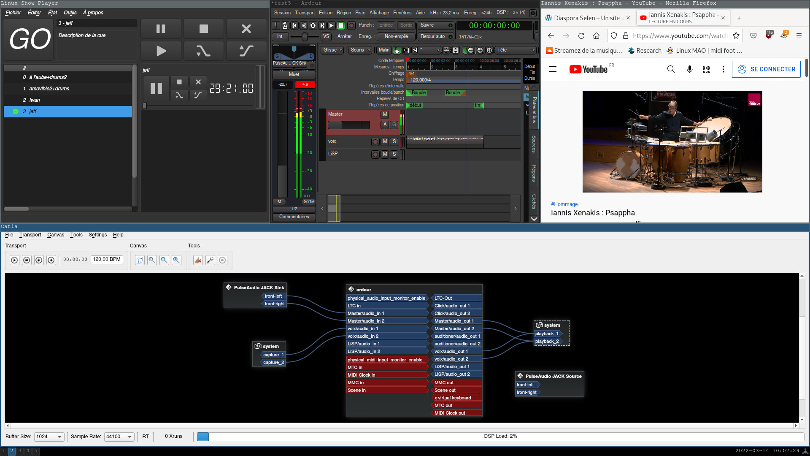Viewport: 810px width, 456px height.
Task: Zoom in on the Catia canvas
Action: click(152, 260)
